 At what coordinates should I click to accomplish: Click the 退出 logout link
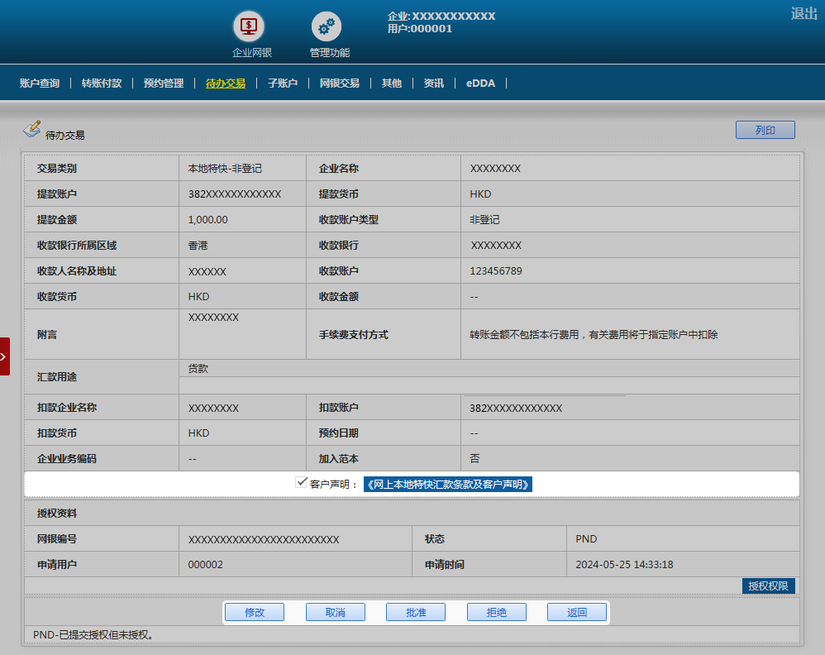(804, 13)
